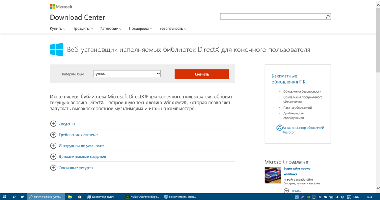
Task: Click the blue Windows logo beside the page title
Action: tap(57, 50)
